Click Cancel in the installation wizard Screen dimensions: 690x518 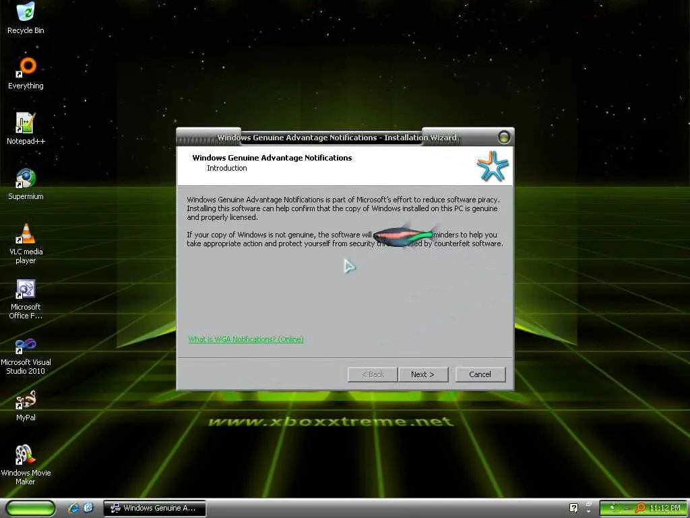click(480, 374)
